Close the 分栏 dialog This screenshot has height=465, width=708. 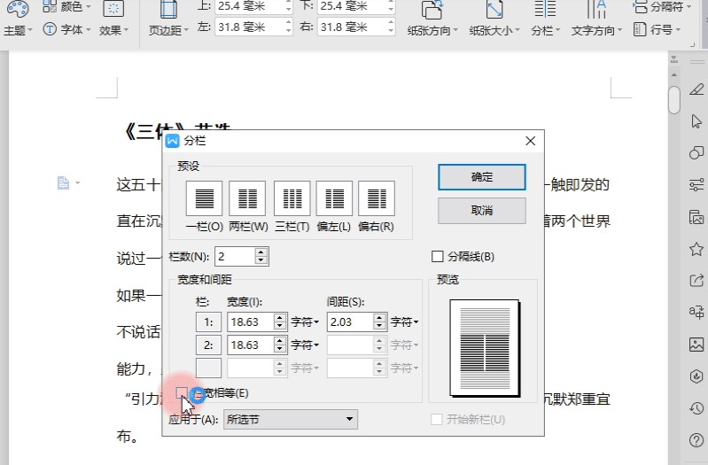click(x=531, y=141)
